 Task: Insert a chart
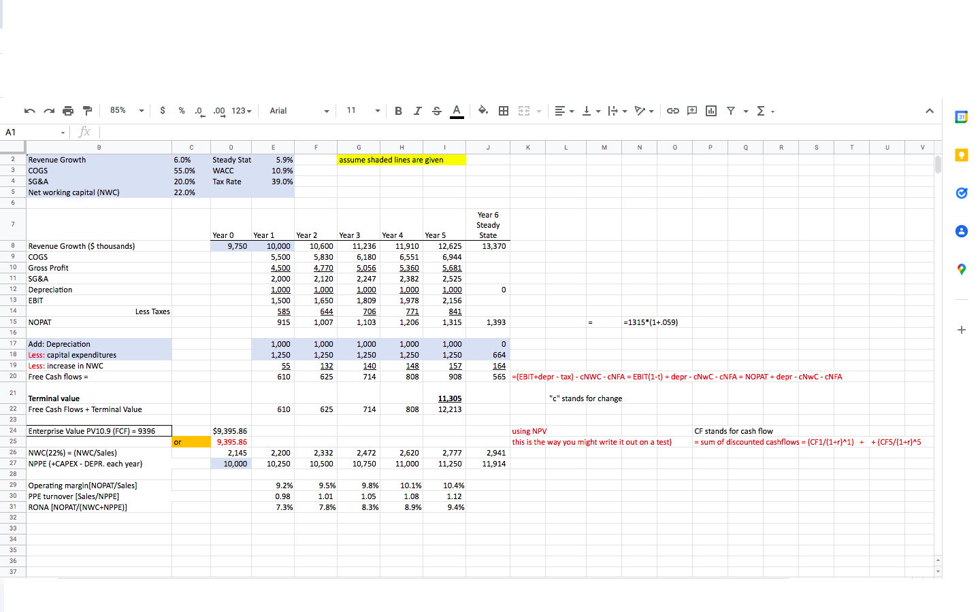pyautogui.click(x=710, y=110)
